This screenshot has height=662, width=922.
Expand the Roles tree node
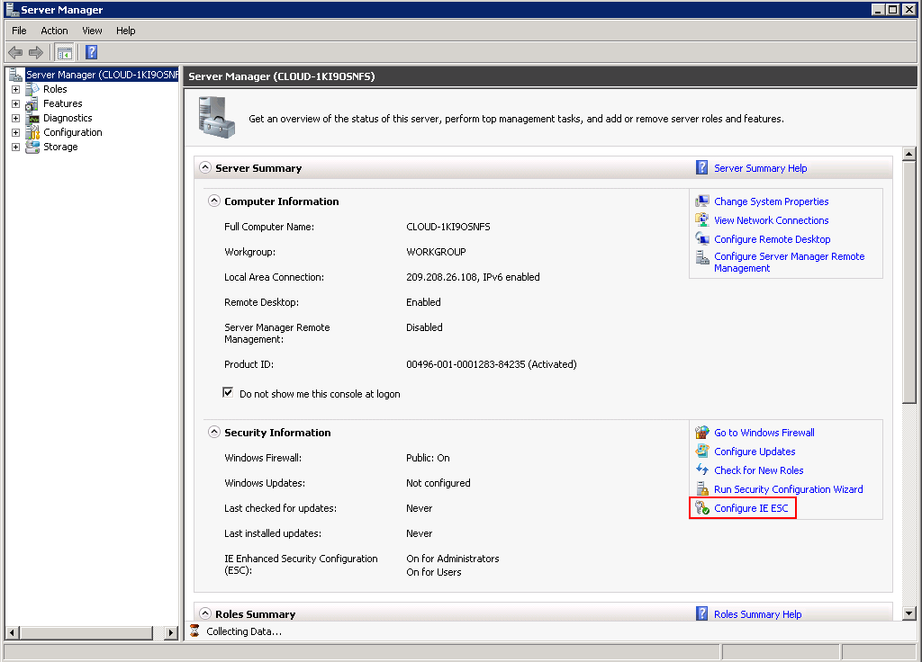(16, 89)
